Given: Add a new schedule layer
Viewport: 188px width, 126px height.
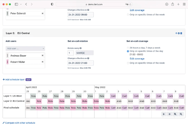Looking at the screenshot, I should pyautogui.click(x=14, y=80).
